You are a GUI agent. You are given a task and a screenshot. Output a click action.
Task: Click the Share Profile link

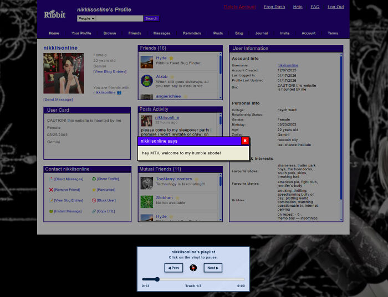[x=108, y=179]
